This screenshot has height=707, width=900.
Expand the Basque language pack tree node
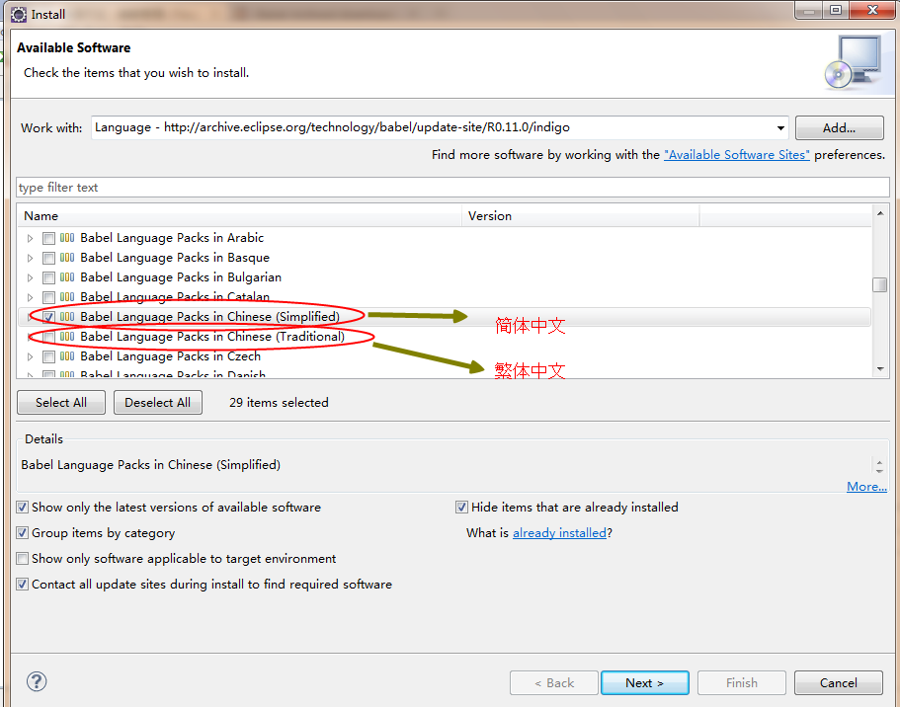(31, 259)
